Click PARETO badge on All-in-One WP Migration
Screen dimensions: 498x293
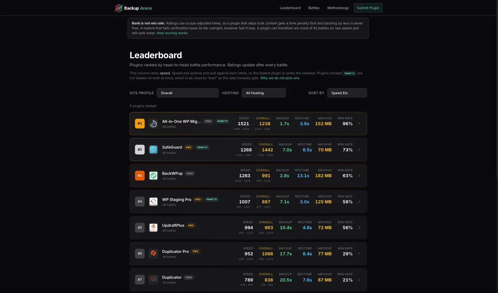point(222,121)
